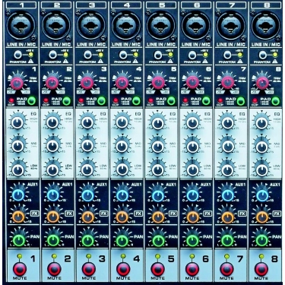Toggle phantom power switch on channel 8
The width and height of the screenshot is (285, 285).
click(262, 54)
